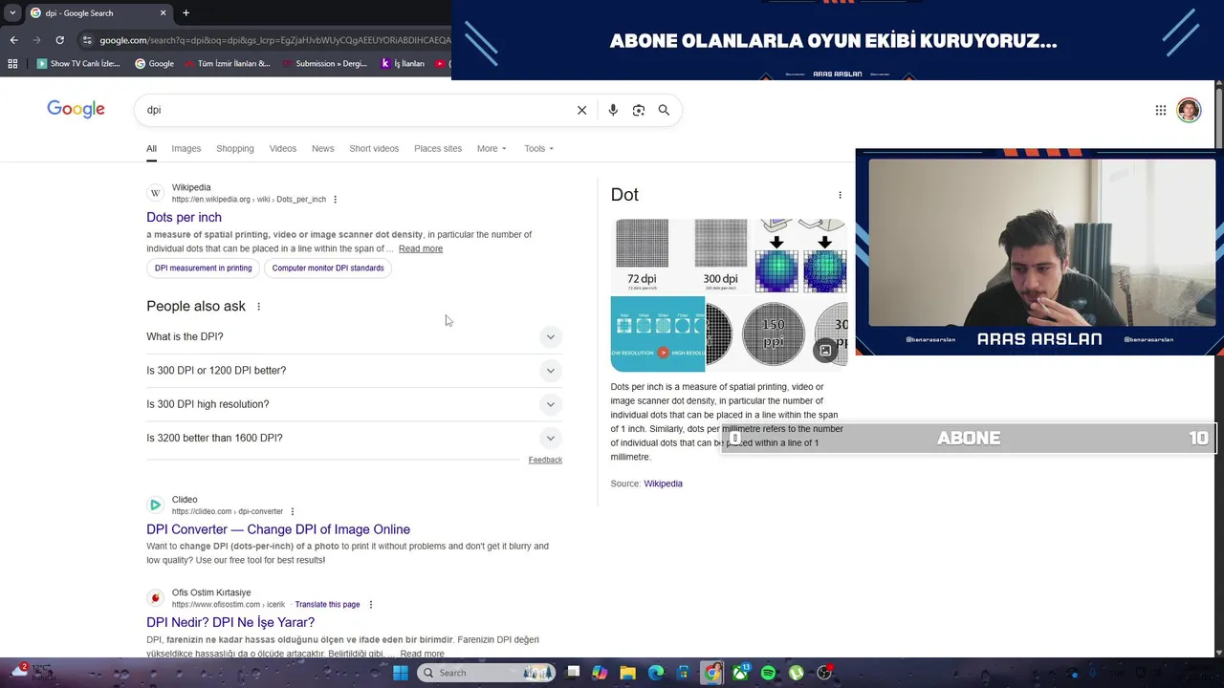
Task: Reload the page with the refresh icon
Action: click(59, 40)
